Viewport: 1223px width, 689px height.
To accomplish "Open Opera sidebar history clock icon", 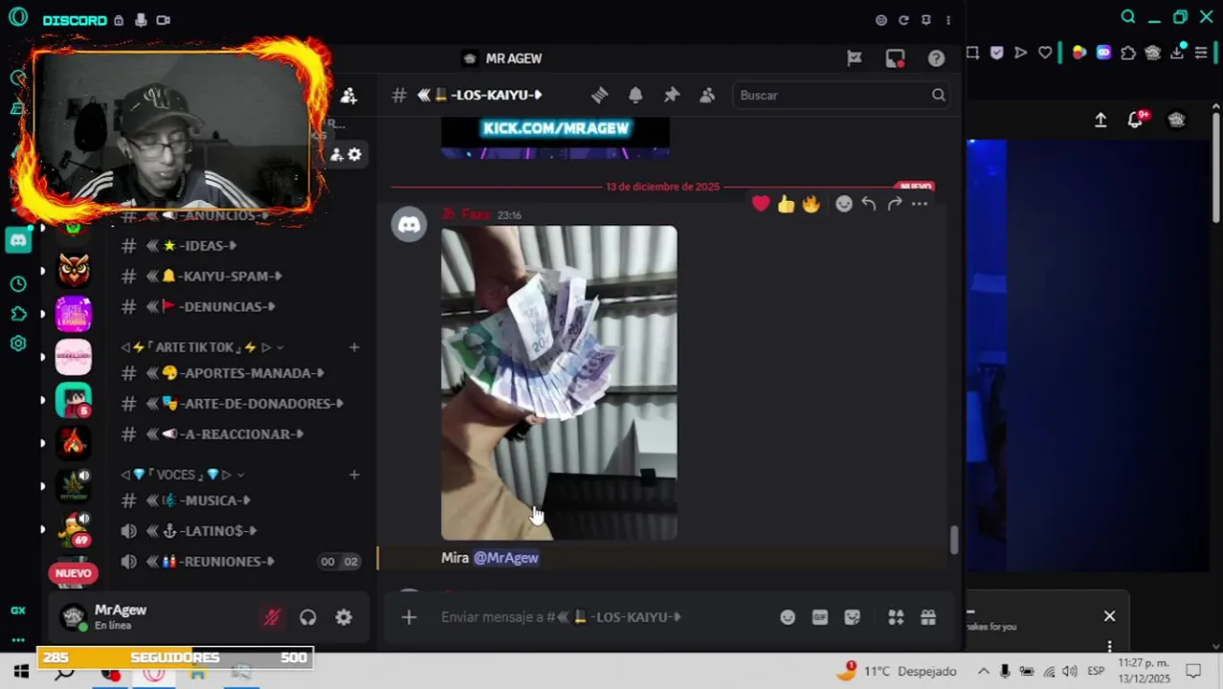I will tap(18, 284).
